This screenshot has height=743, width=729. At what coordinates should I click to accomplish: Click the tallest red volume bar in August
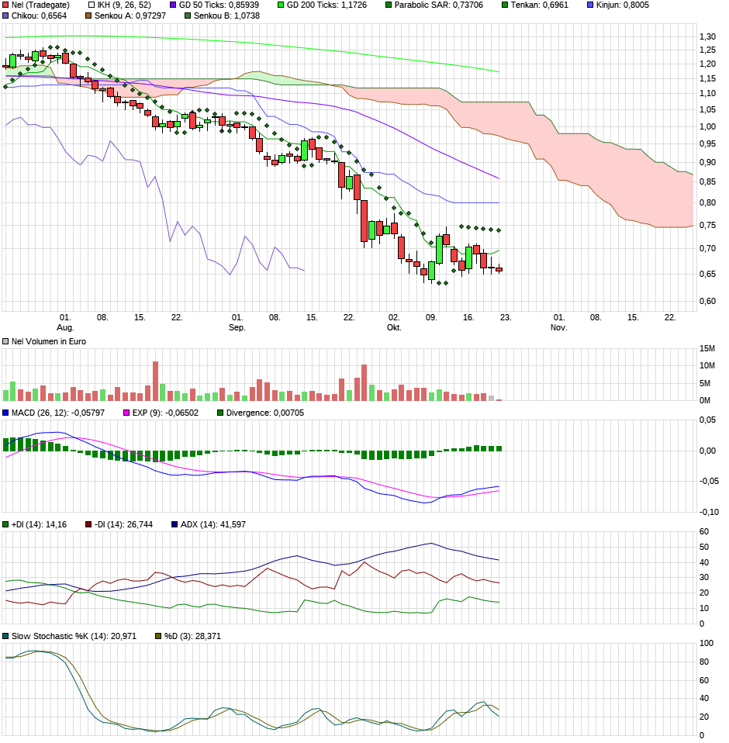[x=155, y=381]
